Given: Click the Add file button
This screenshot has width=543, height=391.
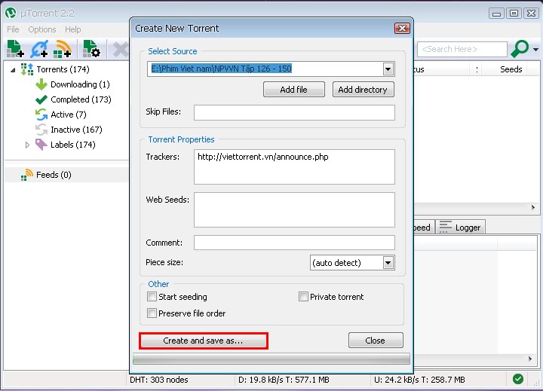Looking at the screenshot, I should click(293, 90).
